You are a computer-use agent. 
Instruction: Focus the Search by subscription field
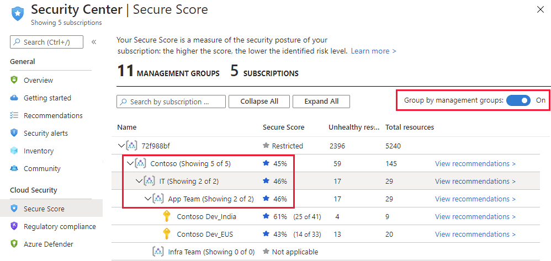171,102
